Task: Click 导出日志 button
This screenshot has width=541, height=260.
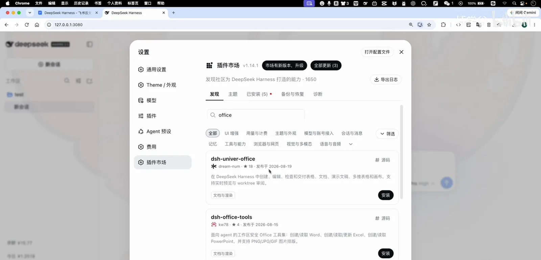Action: click(x=386, y=80)
